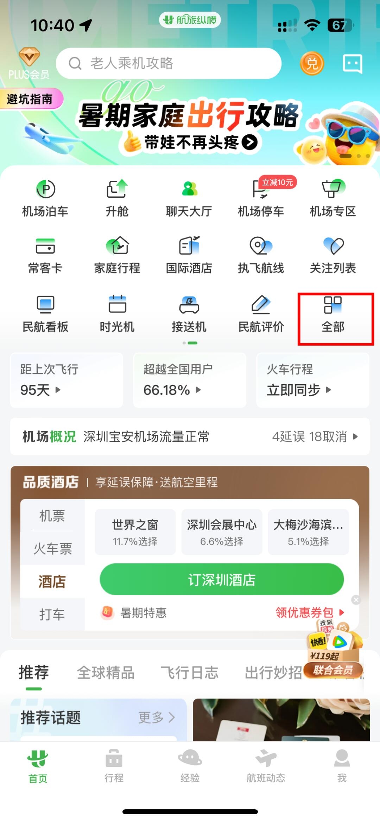The width and height of the screenshot is (380, 822).
Task: Switch to the 全球精品 tab
Action: tap(106, 673)
